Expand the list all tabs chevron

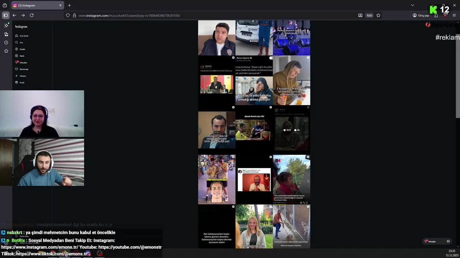[413, 5]
